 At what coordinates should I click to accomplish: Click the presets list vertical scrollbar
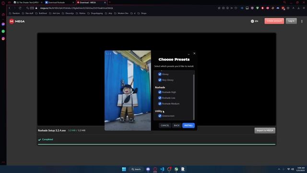pyautogui.click(x=194, y=97)
